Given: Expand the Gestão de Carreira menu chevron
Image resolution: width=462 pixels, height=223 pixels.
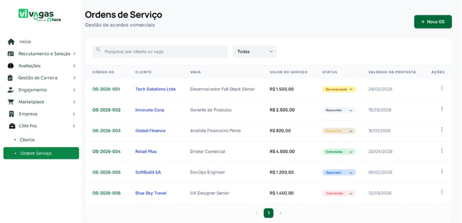Looking at the screenshot, I should [x=74, y=78].
